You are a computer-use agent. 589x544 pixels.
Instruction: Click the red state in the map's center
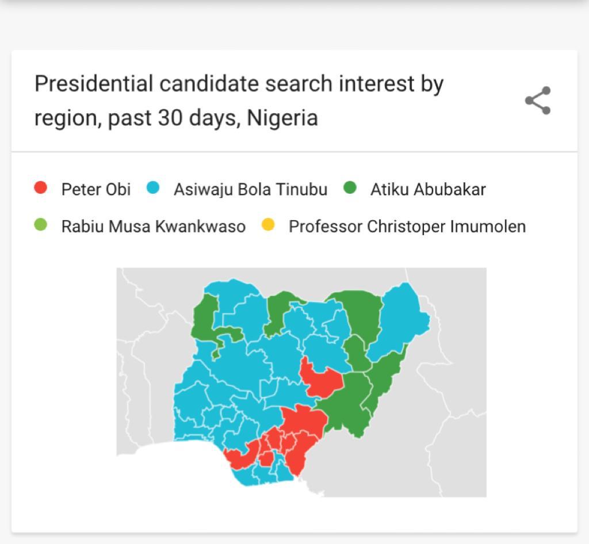click(x=321, y=380)
